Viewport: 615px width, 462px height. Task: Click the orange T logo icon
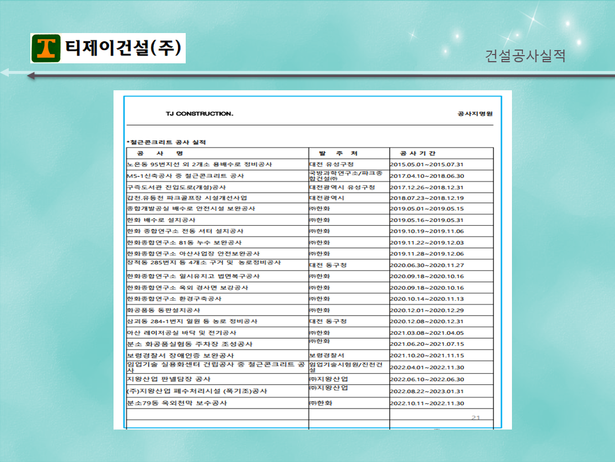(x=46, y=48)
